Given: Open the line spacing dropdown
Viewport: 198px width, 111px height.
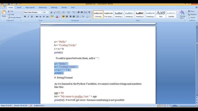Looking at the screenshot, I should pyautogui.click(x=78, y=17).
